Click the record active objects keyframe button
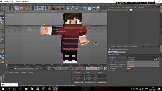 (x=76, y=69)
